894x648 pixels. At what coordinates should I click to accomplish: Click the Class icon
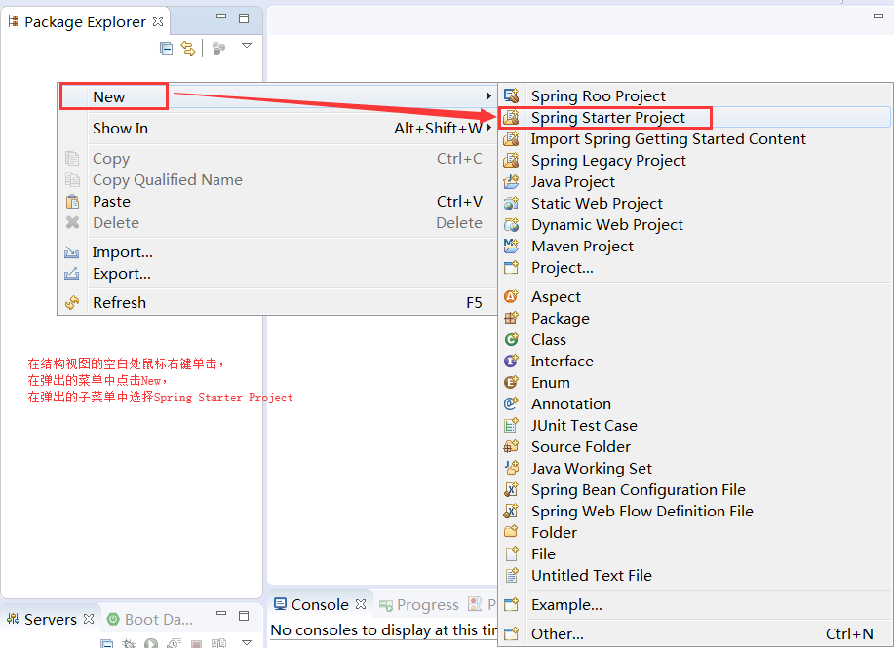coord(512,340)
